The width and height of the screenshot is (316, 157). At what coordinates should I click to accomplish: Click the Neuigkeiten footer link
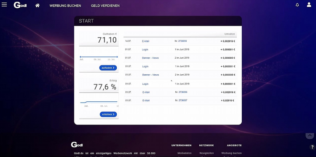(x=206, y=153)
